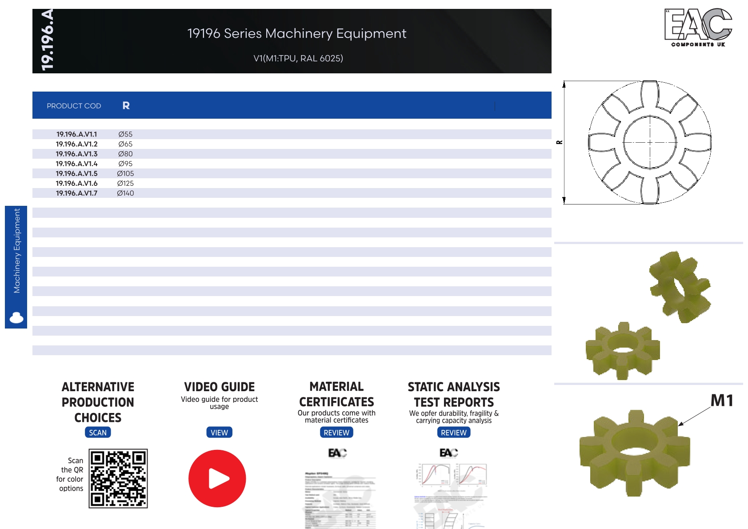The height and width of the screenshot is (529, 748).
Task: Open the static analysis report thumbnail
Action: coord(451,496)
